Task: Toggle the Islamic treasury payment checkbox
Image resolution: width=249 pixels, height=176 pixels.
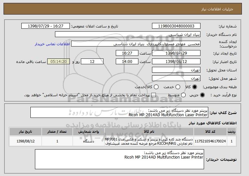Action: pyautogui.click(x=154, y=95)
